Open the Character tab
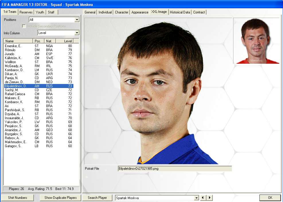 click(x=122, y=12)
